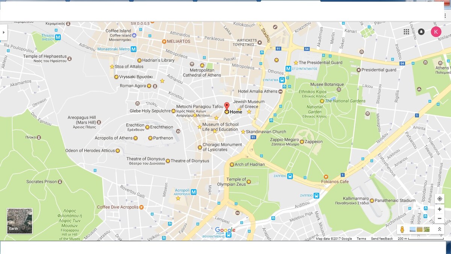Click the Jewish Museum of Greece label
This screenshot has height=254, width=451.
tap(249, 104)
